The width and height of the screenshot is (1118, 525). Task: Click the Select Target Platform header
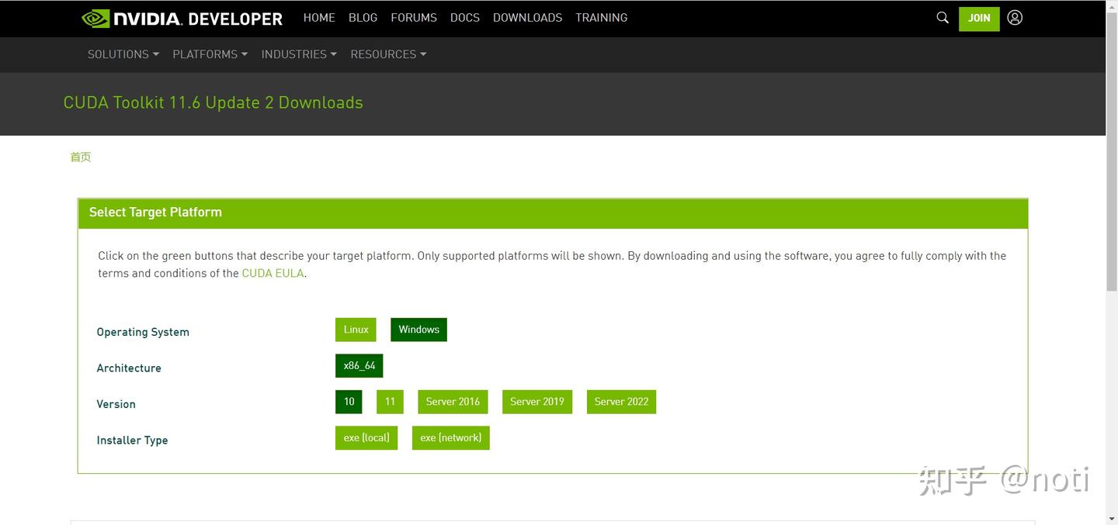click(553, 212)
